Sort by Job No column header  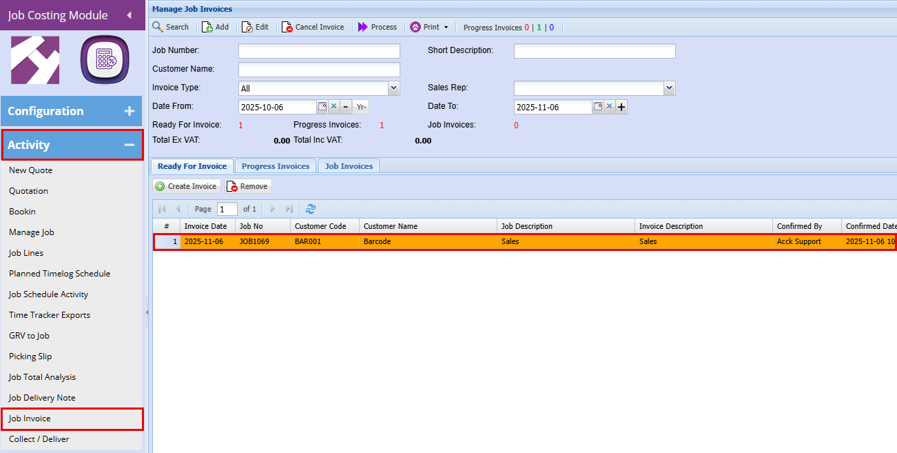coord(262,226)
